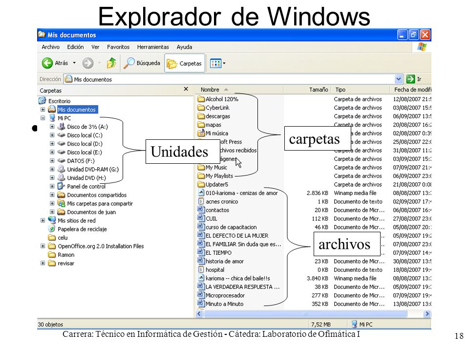The height and width of the screenshot is (352, 469).
Task: Click the Unidad DVD (H:) disc icon
Action: click(x=62, y=177)
